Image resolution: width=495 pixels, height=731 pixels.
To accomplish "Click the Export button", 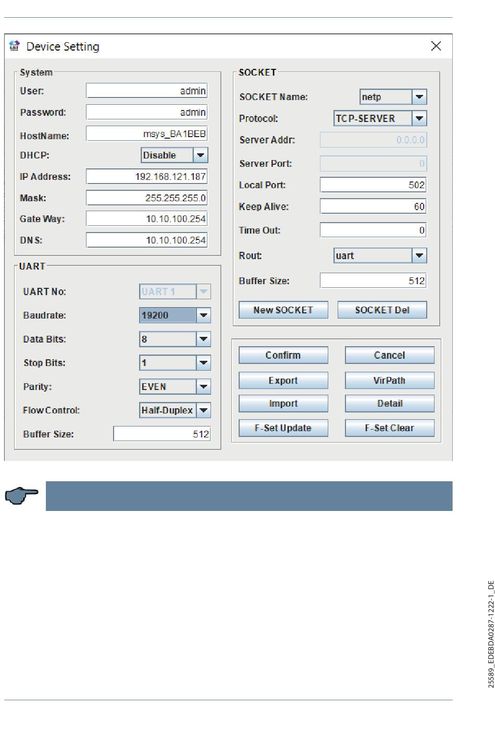I will click(283, 380).
